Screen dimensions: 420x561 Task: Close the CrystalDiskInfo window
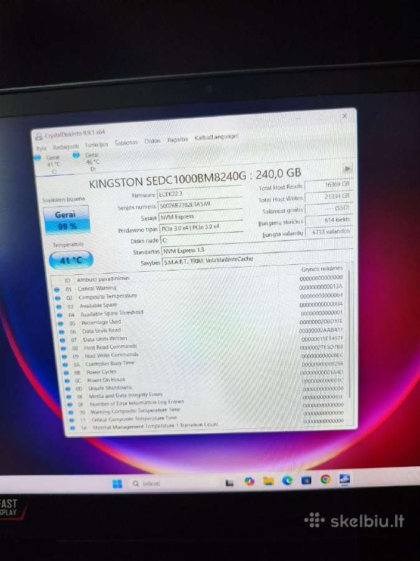tap(345, 117)
